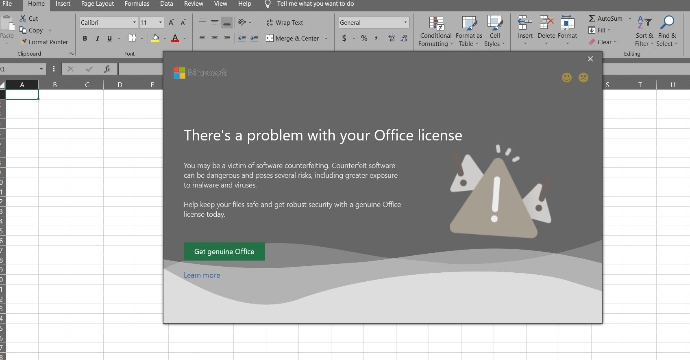Switch to the Page Layout tab
The height and width of the screenshot is (360, 690).
point(98,4)
